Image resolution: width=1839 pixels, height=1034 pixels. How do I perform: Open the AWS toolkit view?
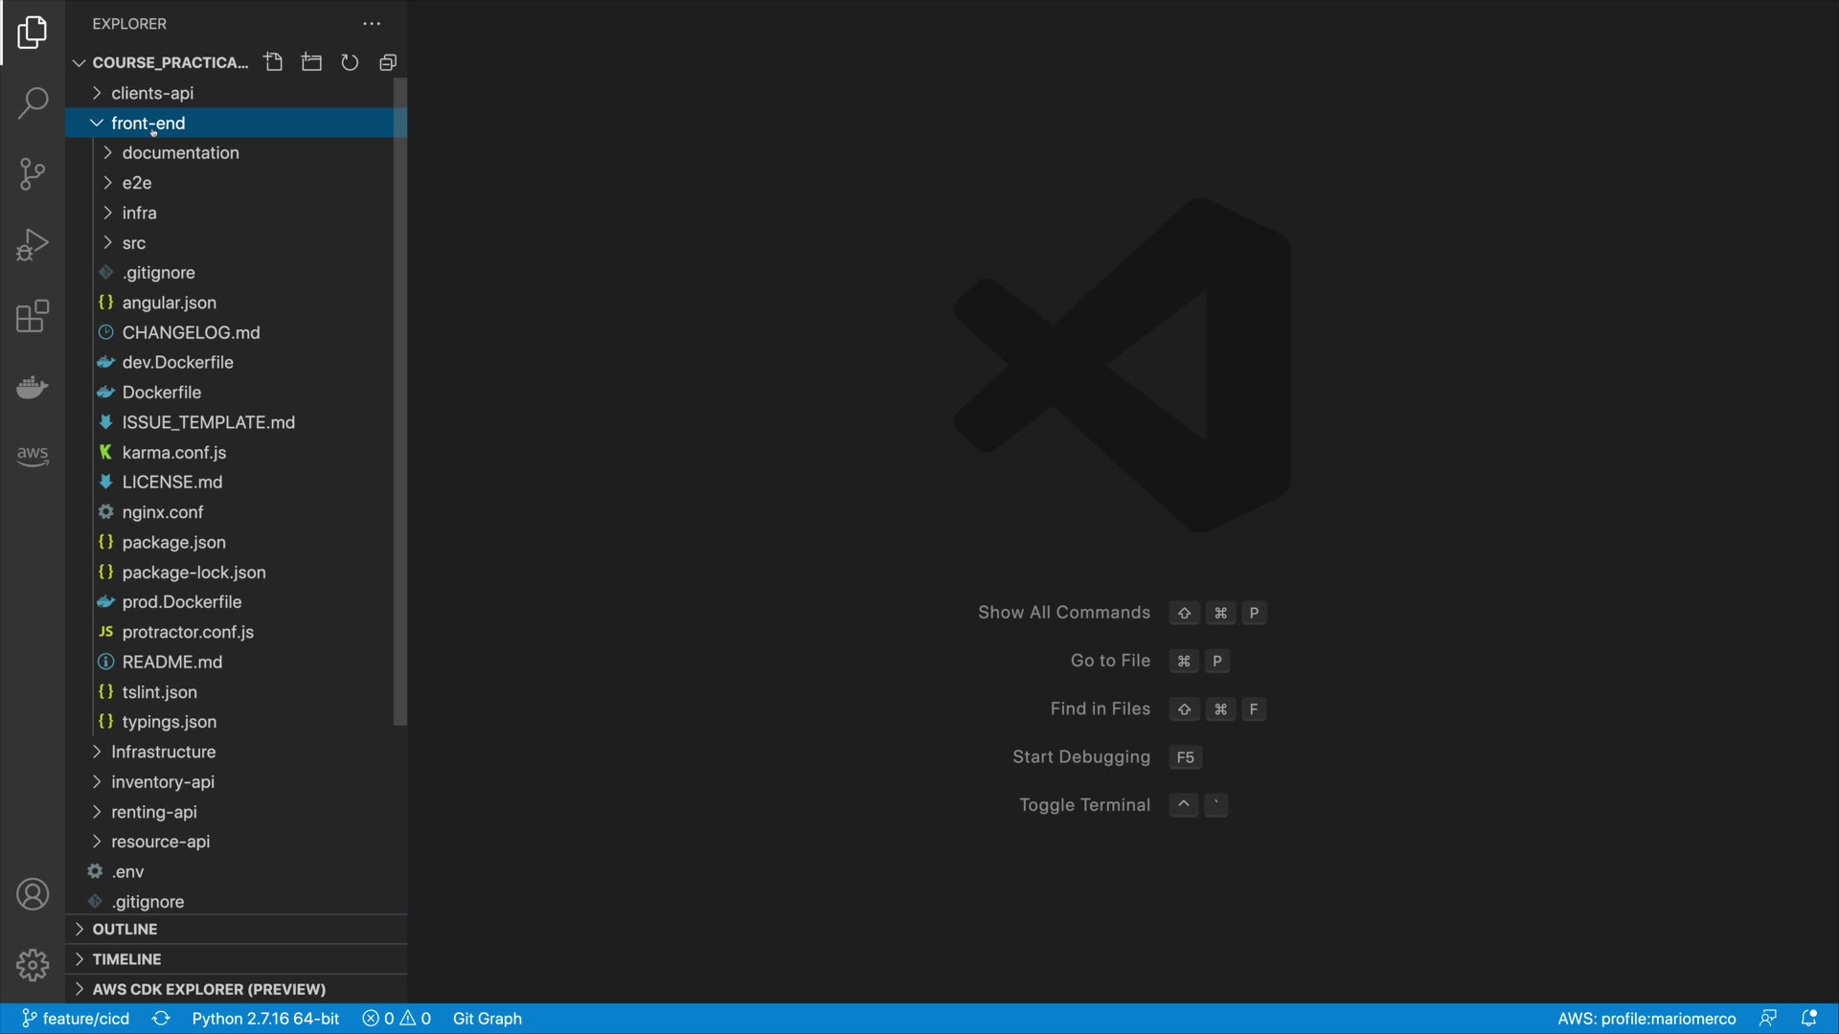tap(33, 456)
